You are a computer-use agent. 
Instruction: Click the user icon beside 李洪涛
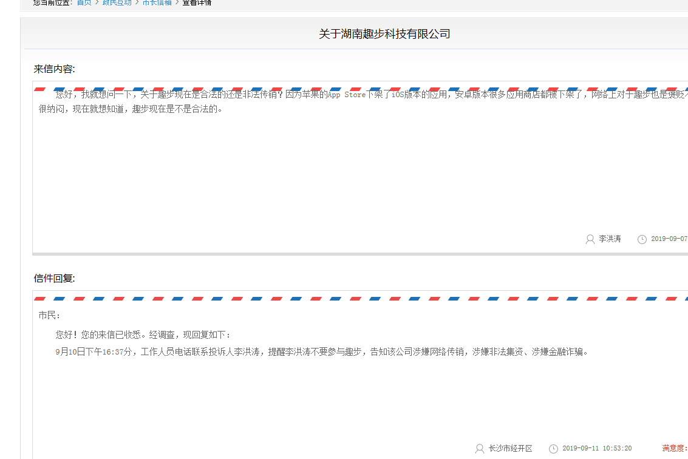click(590, 239)
